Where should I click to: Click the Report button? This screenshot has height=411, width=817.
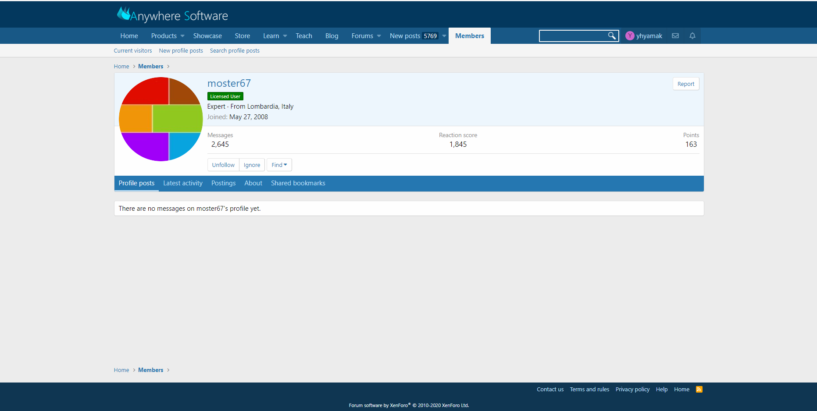[686, 84]
